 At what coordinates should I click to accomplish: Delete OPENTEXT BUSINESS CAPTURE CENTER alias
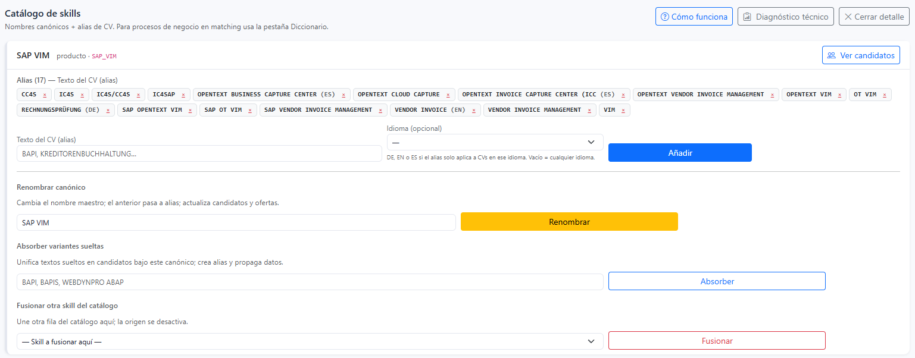point(343,95)
